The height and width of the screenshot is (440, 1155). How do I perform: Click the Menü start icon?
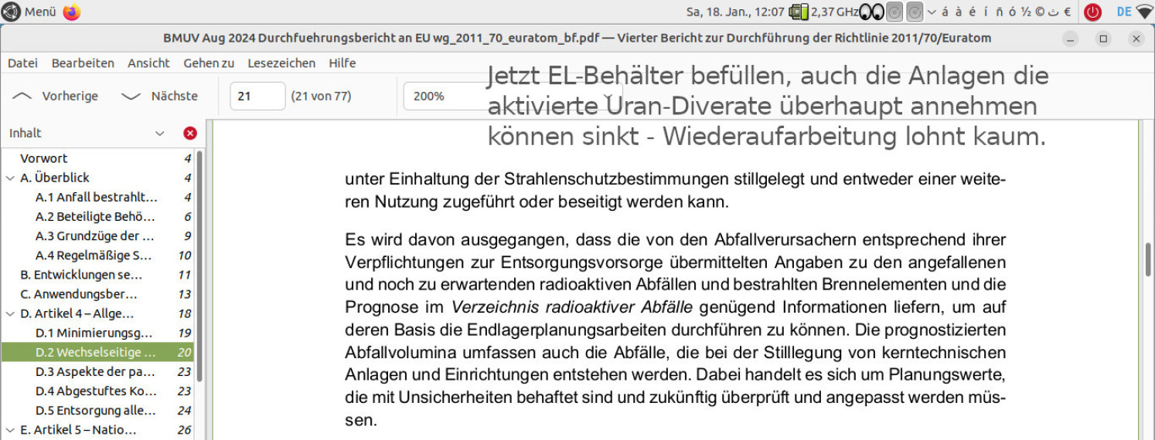(x=12, y=12)
